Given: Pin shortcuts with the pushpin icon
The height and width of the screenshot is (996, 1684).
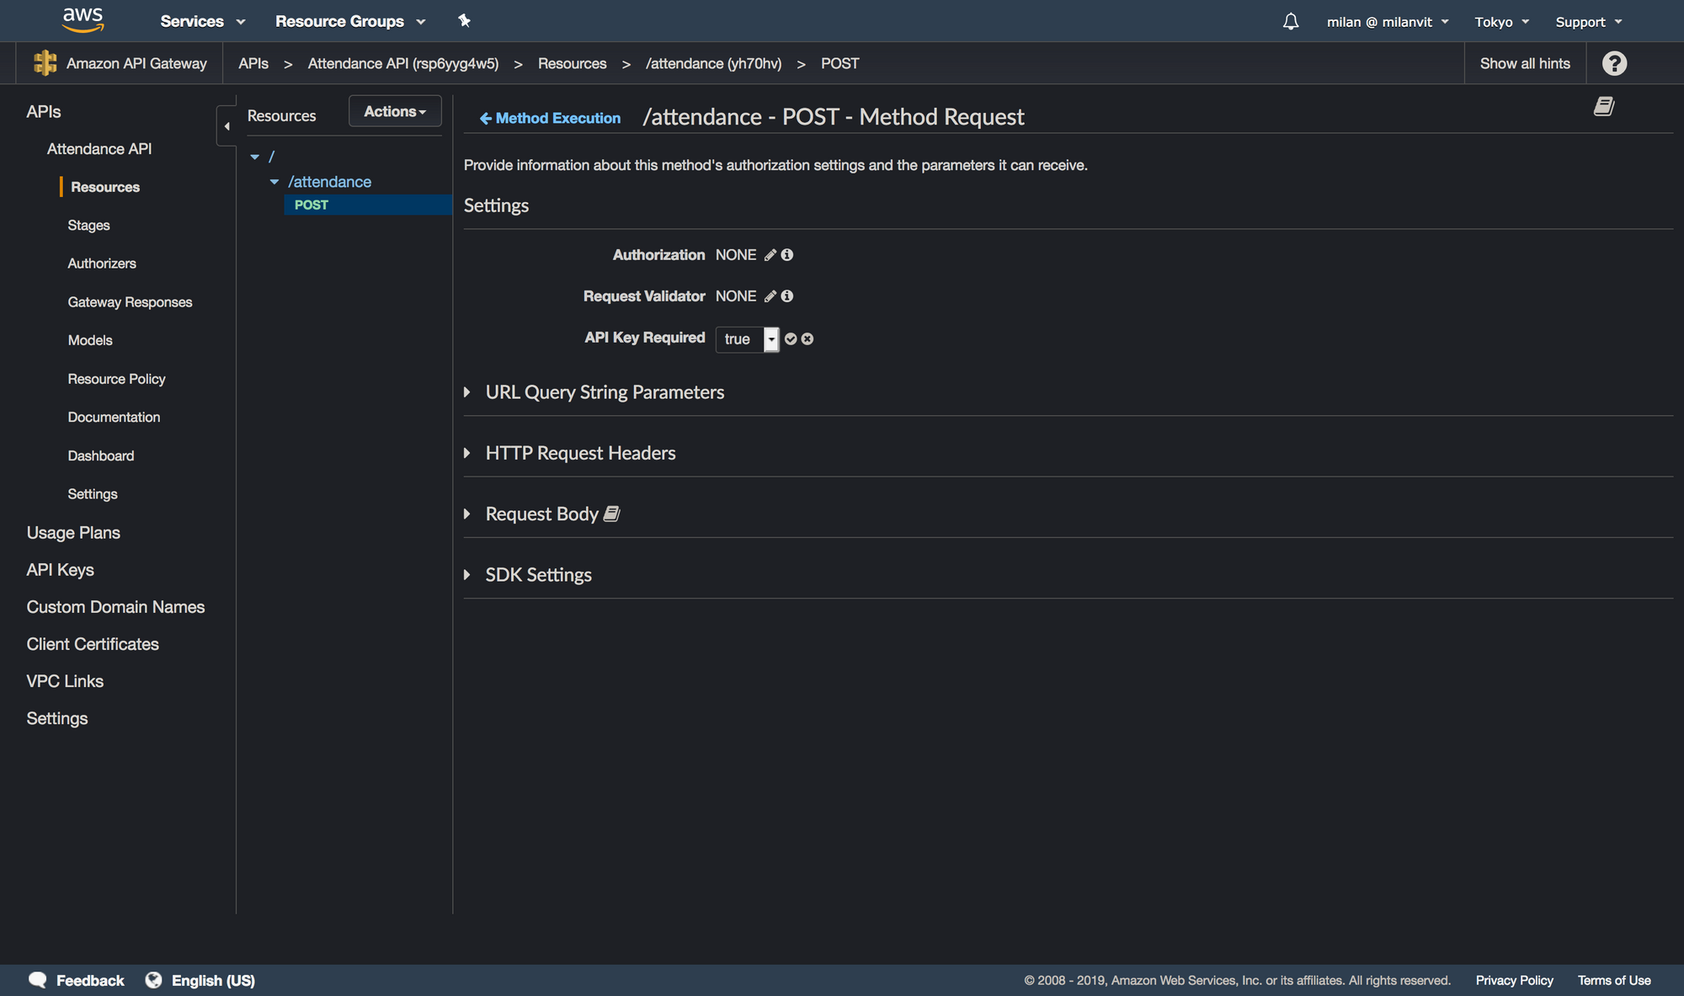Looking at the screenshot, I should (x=464, y=21).
